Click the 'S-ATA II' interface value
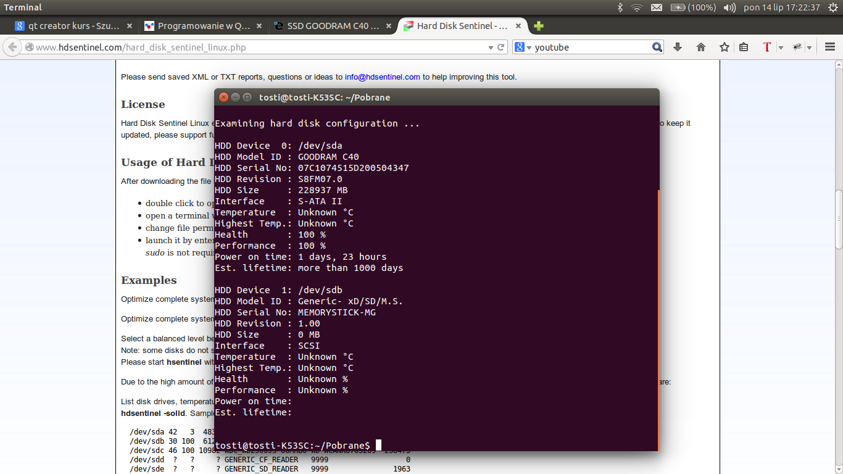Viewport: 843px width, 474px height. pos(320,201)
